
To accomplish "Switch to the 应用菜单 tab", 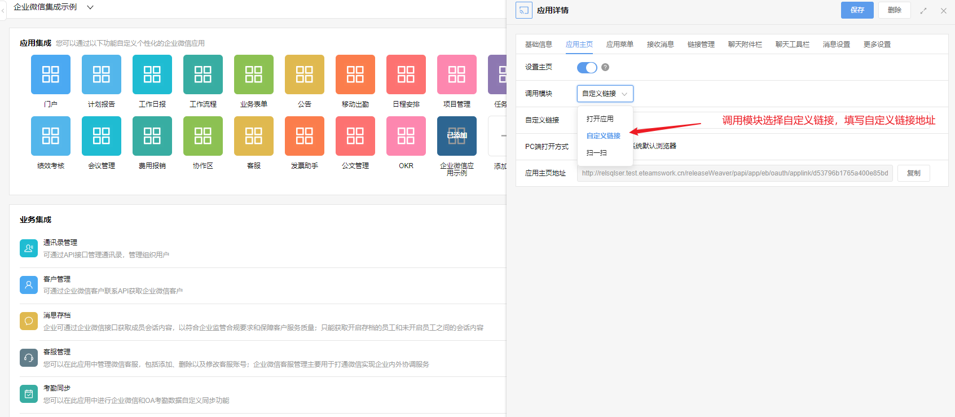I will (x=620, y=45).
